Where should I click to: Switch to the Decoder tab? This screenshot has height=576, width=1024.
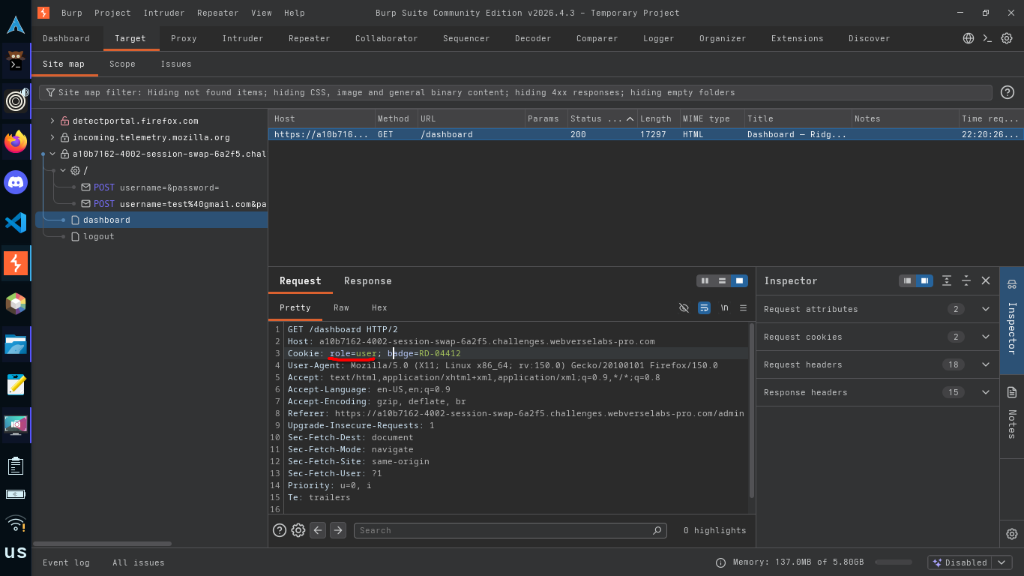pos(533,38)
